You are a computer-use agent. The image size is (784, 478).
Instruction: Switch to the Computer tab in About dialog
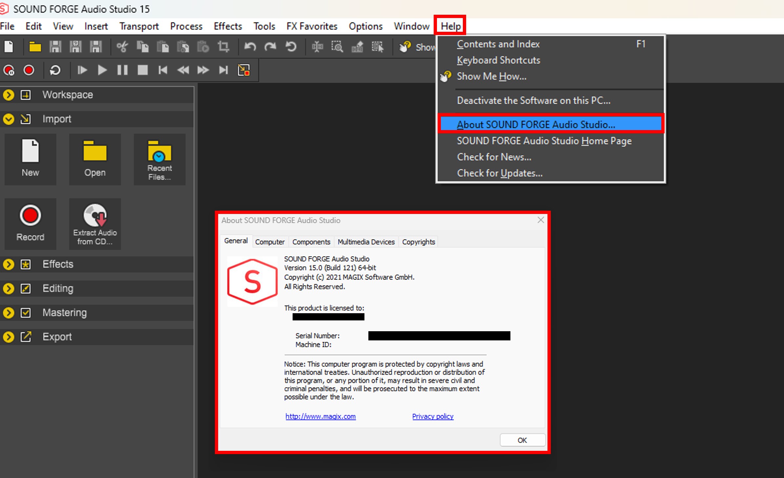(x=270, y=242)
